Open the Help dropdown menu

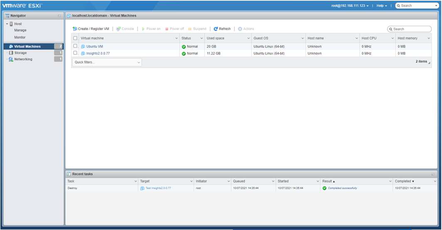(382, 6)
